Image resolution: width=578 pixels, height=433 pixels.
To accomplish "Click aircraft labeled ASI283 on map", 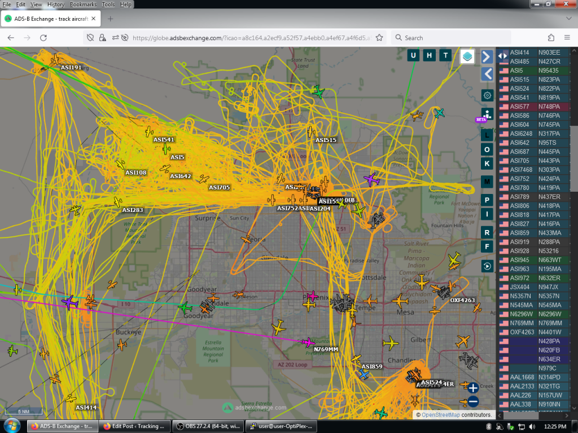I will [117, 202].
